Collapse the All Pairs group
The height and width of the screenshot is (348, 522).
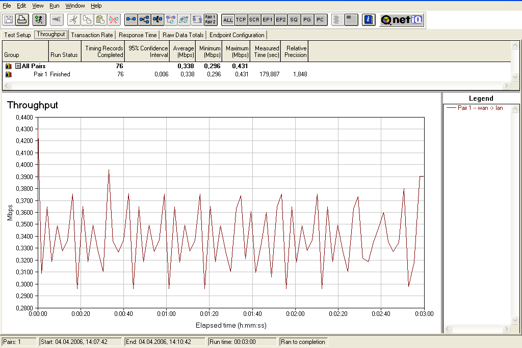pyautogui.click(x=18, y=66)
